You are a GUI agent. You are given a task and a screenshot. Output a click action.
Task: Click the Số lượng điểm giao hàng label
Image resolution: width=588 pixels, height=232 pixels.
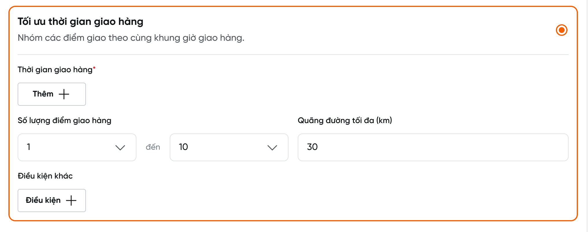tap(65, 120)
